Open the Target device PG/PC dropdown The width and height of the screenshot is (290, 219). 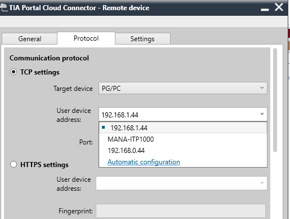pos(183,88)
